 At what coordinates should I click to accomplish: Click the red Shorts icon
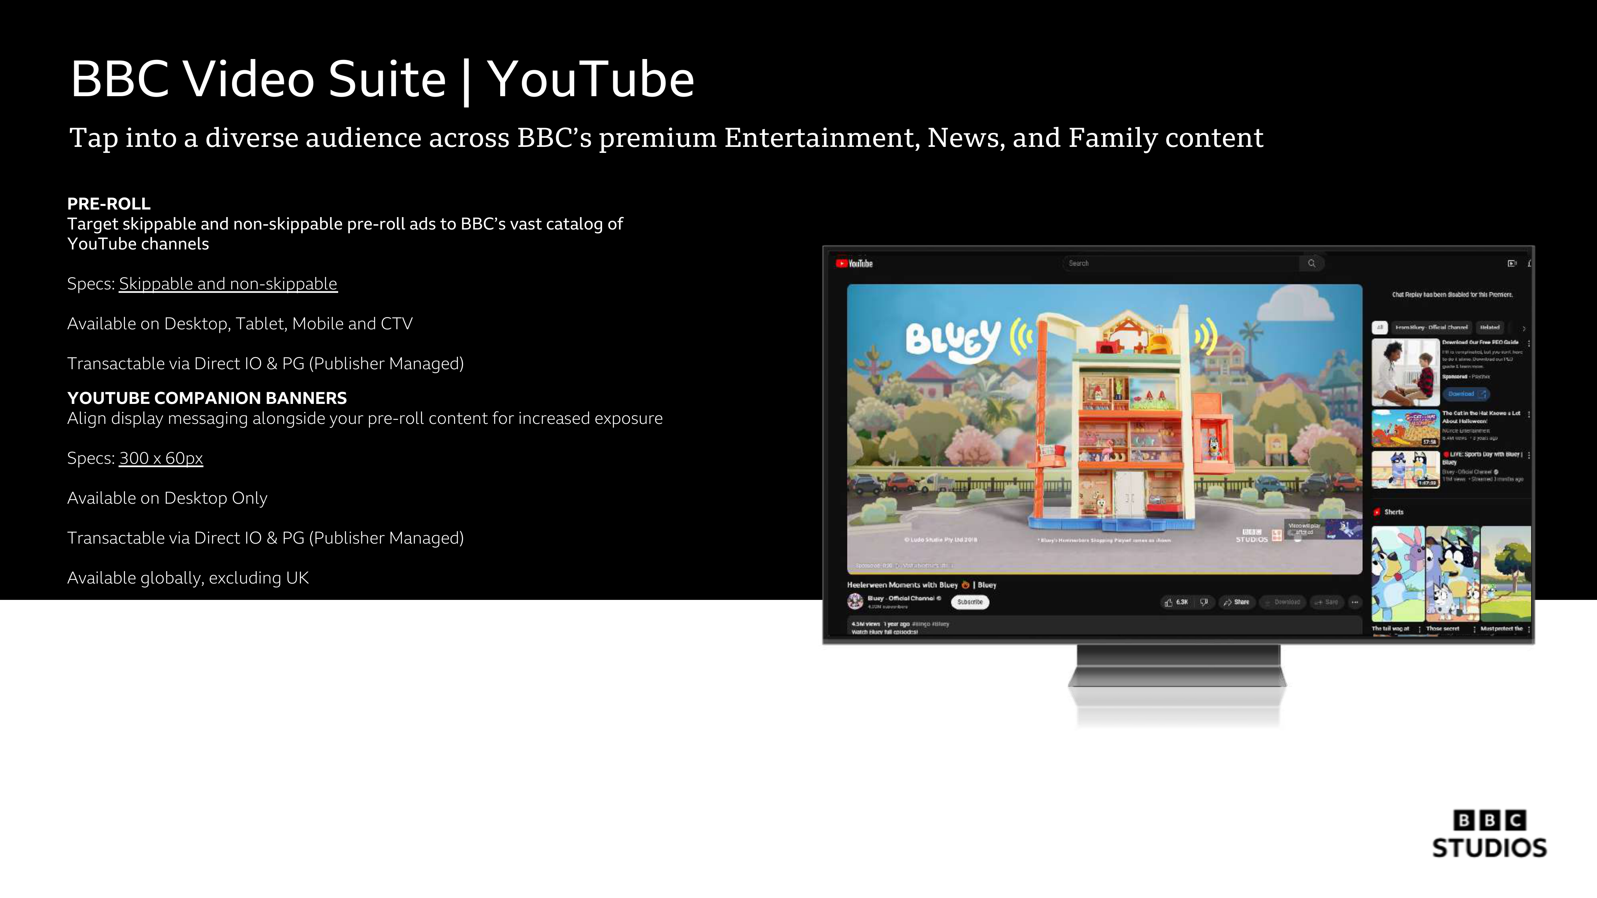pos(1377,512)
